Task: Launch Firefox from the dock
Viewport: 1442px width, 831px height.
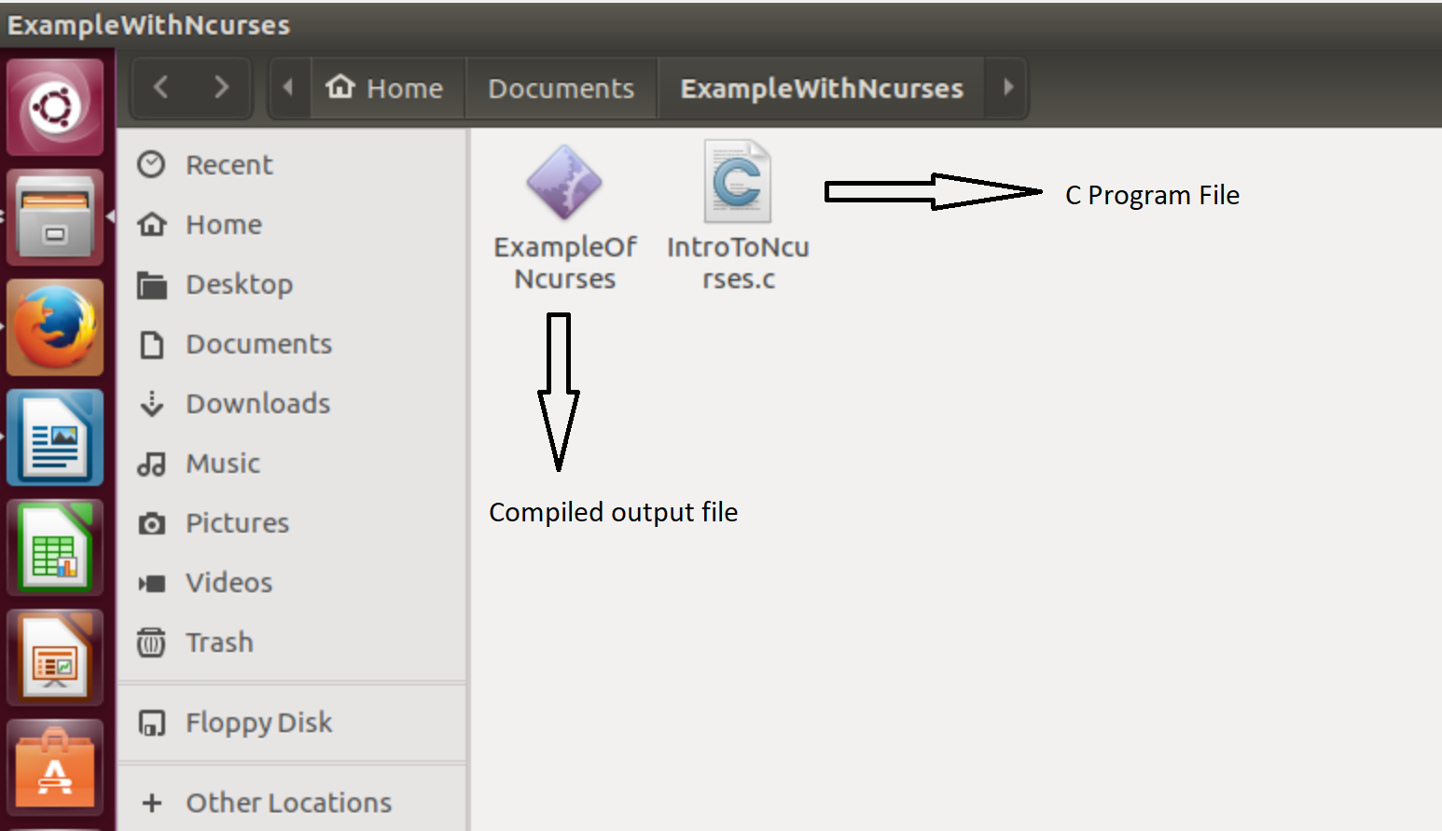Action: [55, 327]
